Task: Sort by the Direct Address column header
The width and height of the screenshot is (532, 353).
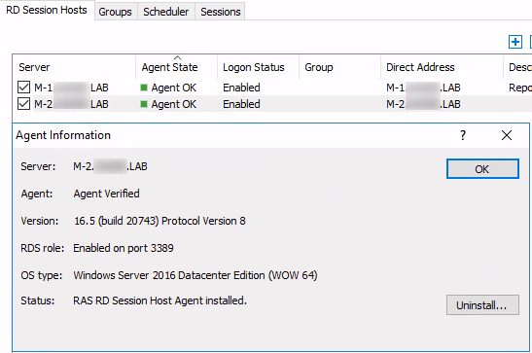Action: click(x=442, y=67)
